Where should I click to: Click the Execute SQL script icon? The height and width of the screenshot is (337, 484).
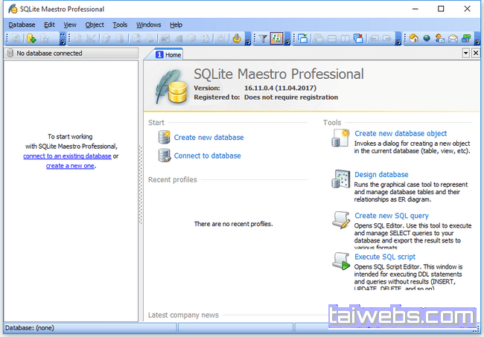[342, 261]
